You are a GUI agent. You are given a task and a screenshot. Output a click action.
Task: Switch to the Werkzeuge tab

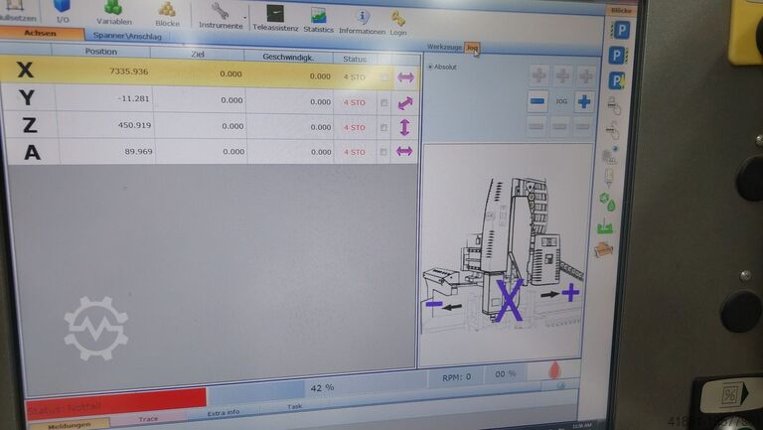(444, 47)
